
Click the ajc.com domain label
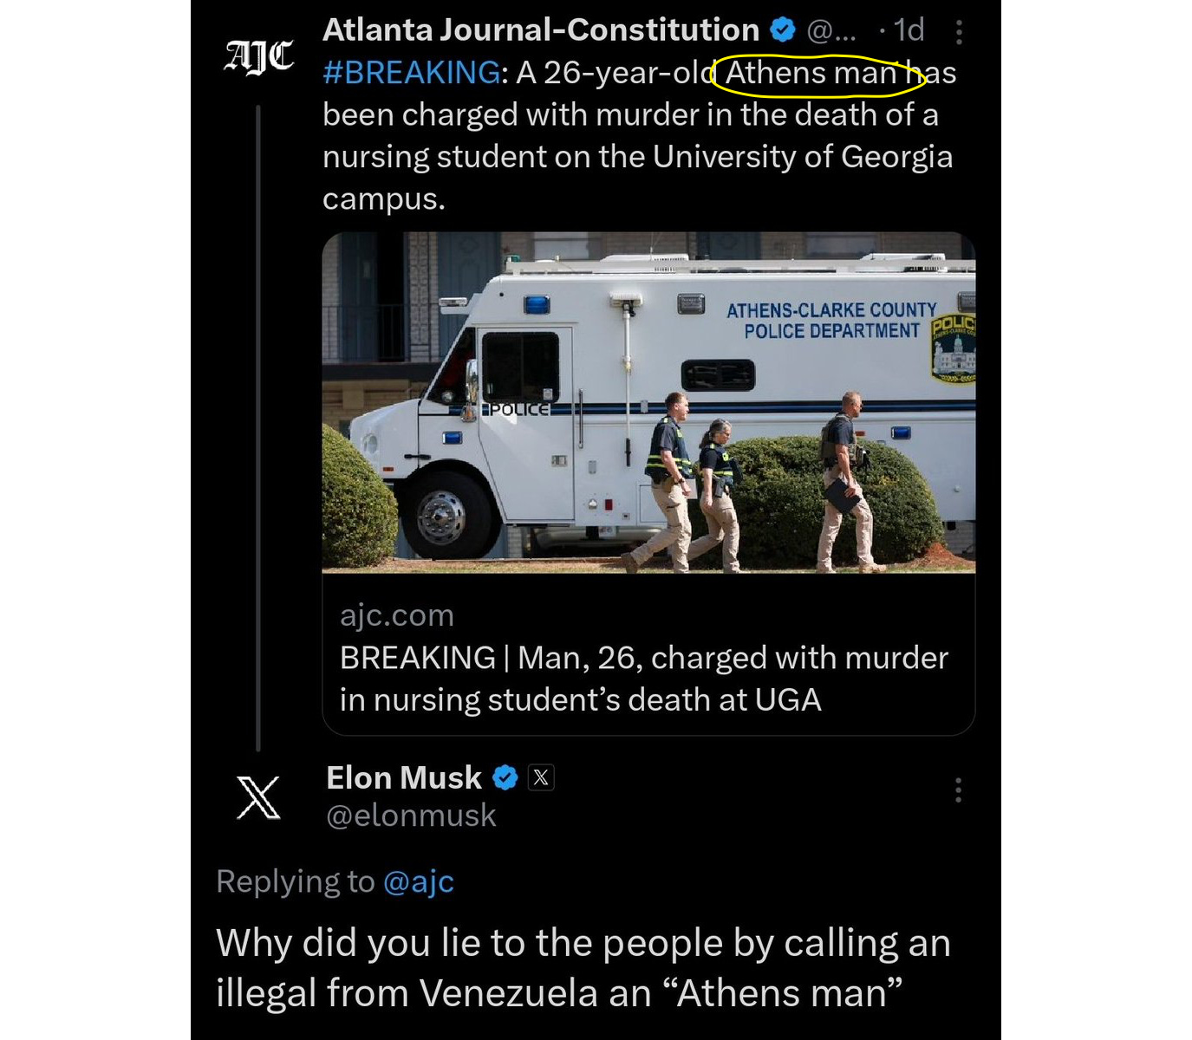(396, 615)
